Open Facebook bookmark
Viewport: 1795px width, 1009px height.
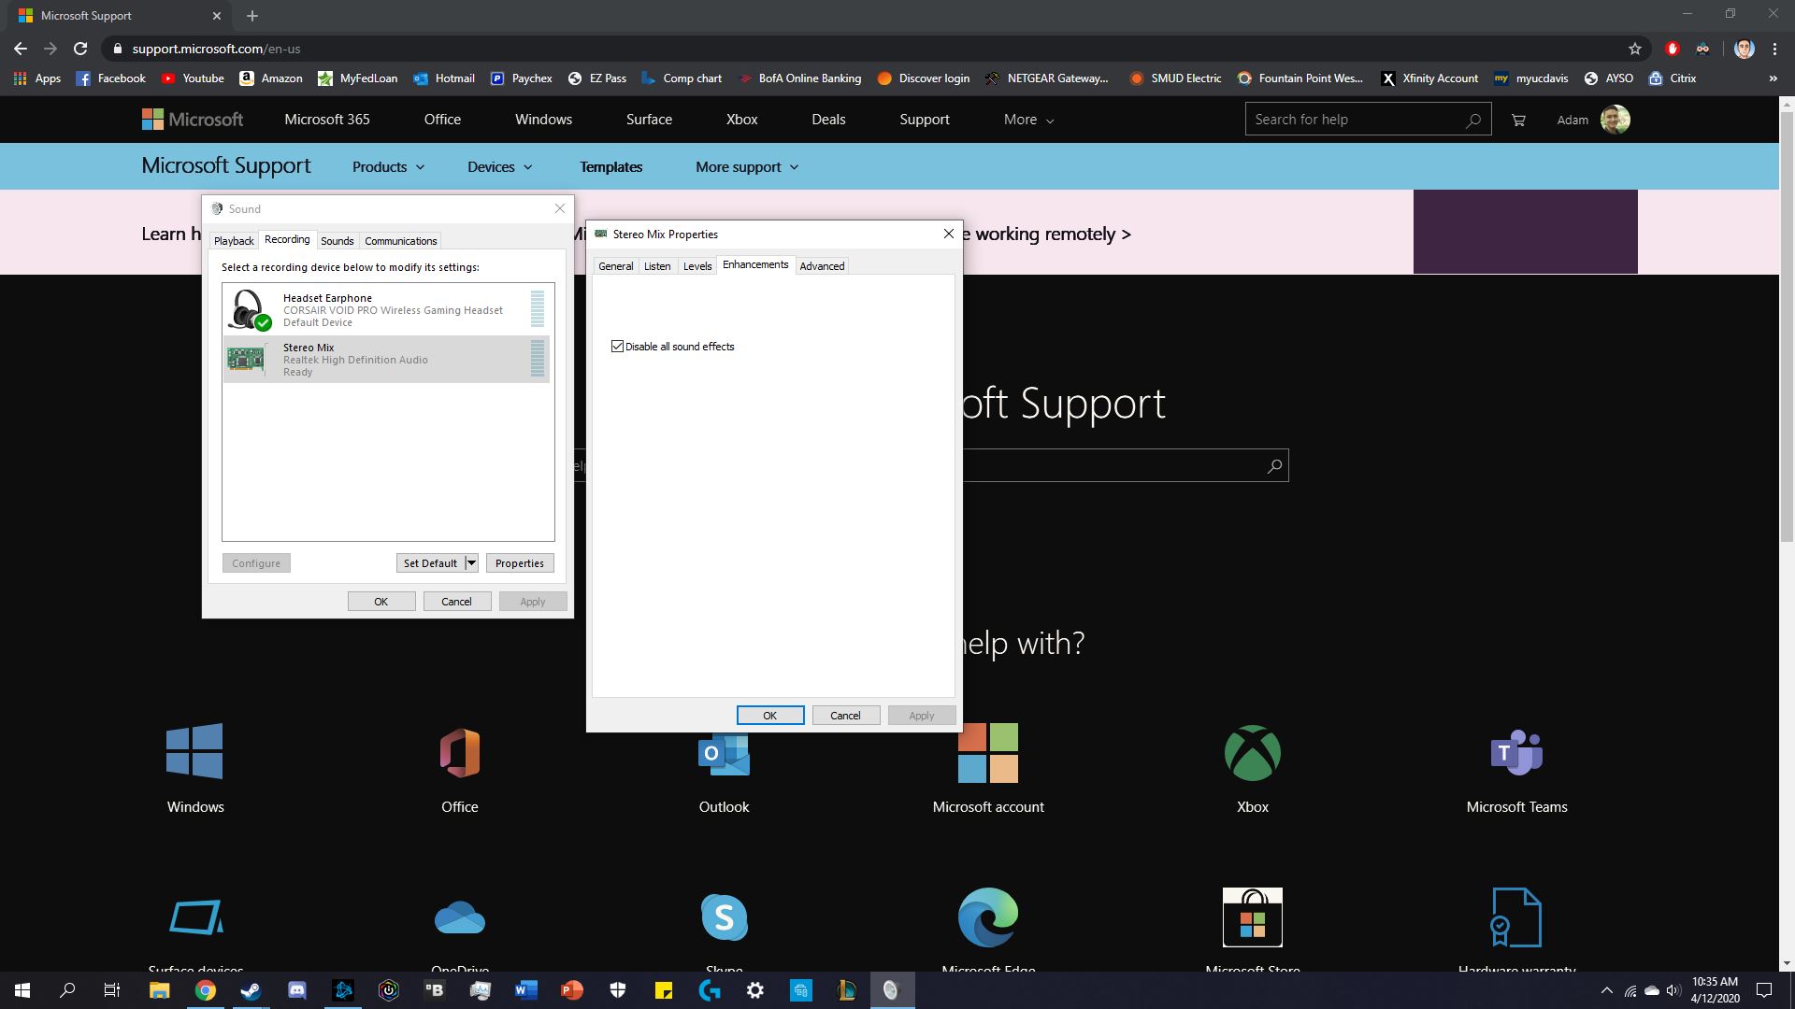(110, 78)
